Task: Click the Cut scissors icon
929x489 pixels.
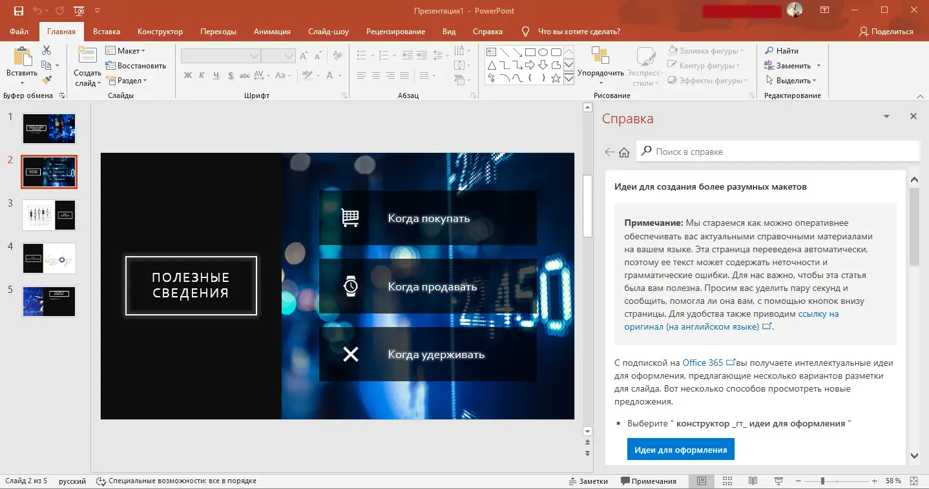Action: [x=47, y=50]
